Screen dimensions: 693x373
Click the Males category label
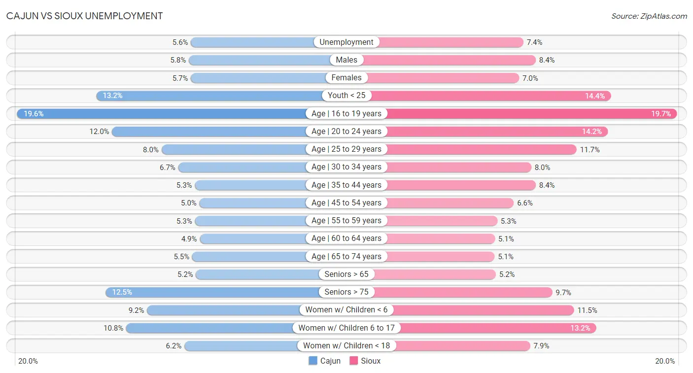pyautogui.click(x=346, y=60)
